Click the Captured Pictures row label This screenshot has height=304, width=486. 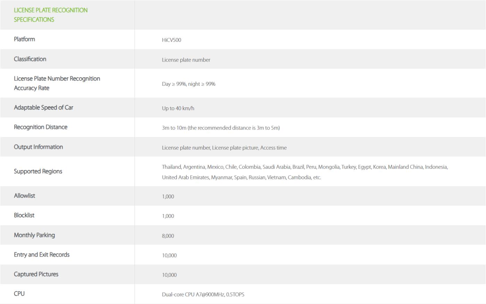tap(36, 274)
